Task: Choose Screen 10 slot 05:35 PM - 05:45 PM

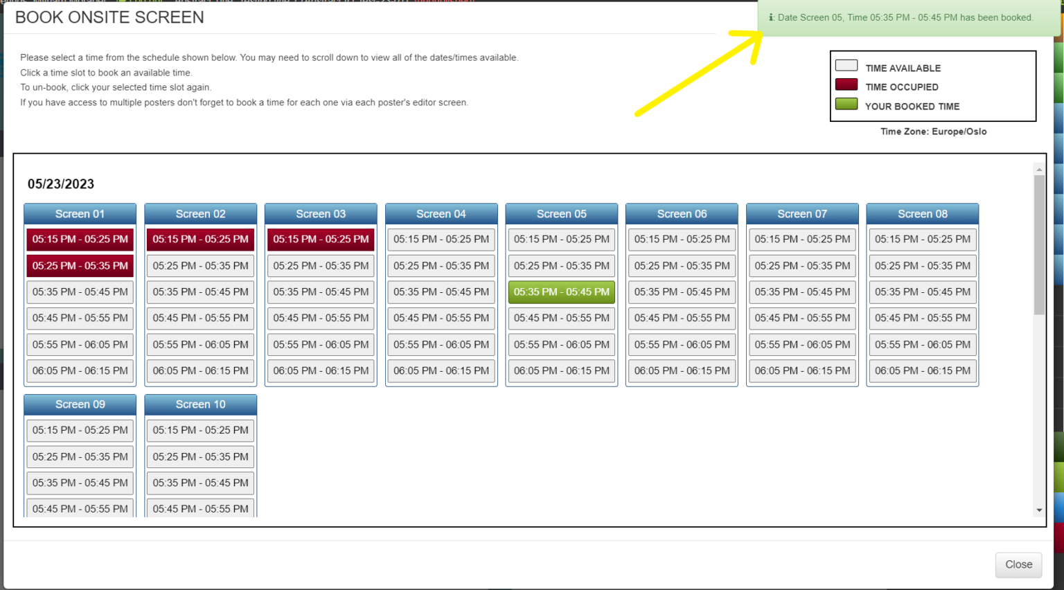Action: click(200, 483)
